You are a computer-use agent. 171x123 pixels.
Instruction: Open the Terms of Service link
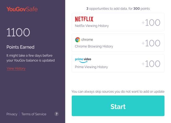coord(34,114)
